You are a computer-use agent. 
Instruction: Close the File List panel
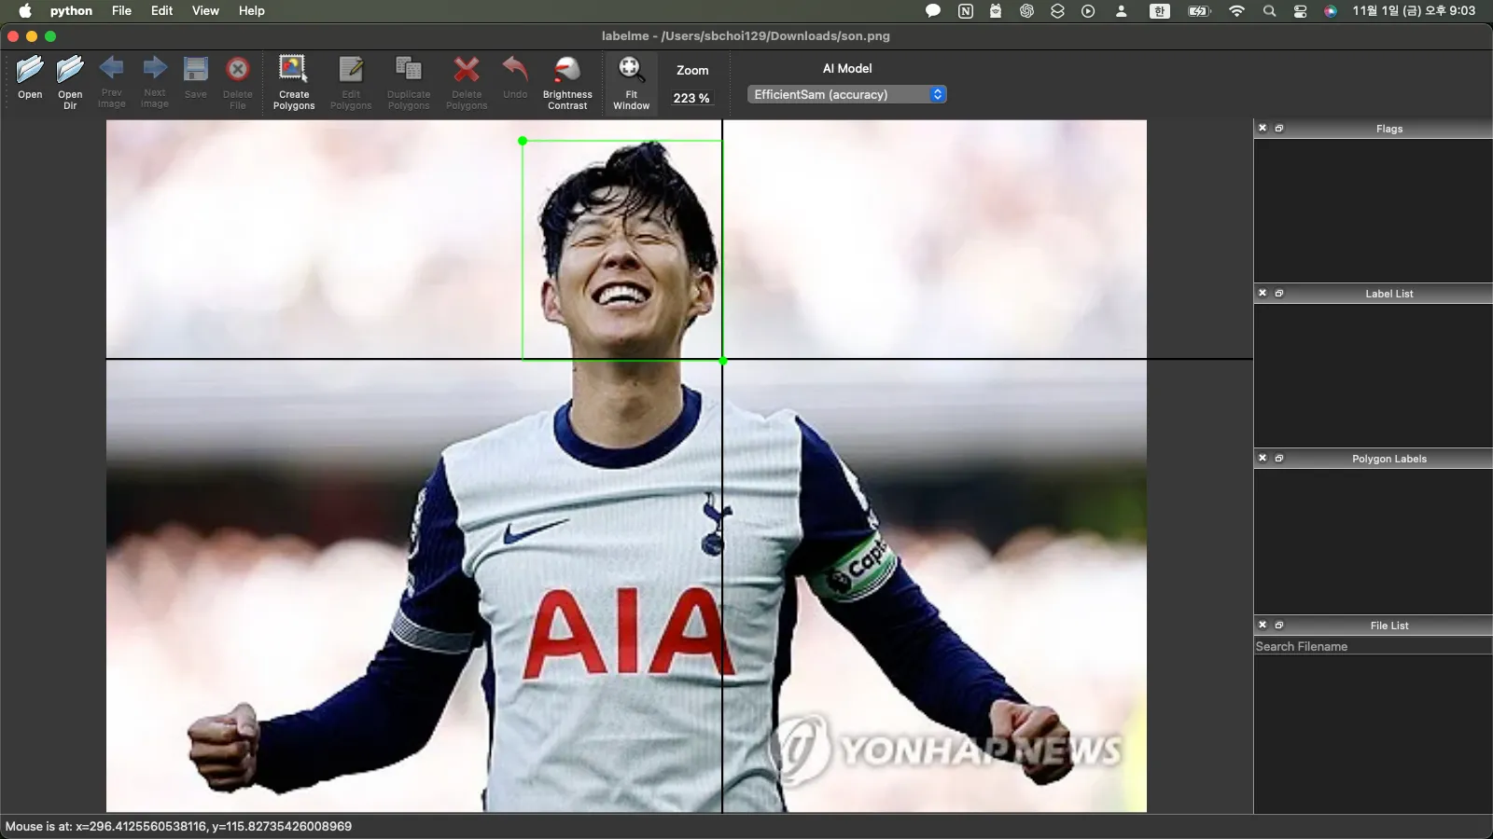pos(1263,625)
